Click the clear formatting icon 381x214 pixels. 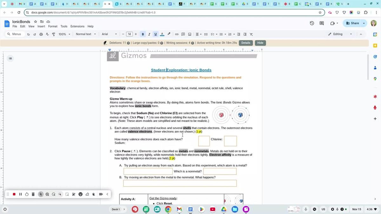(251, 34)
